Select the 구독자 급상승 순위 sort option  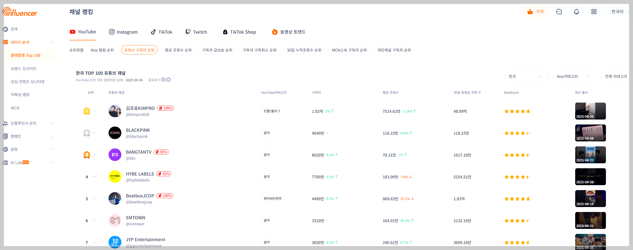217,50
